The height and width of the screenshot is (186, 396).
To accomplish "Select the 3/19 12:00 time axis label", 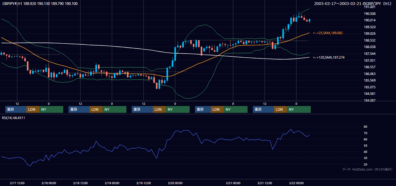I will click(x=143, y=183).
